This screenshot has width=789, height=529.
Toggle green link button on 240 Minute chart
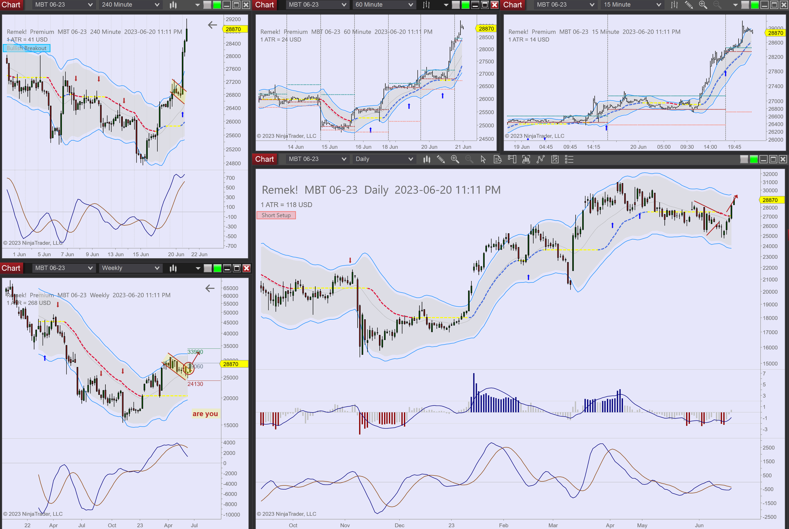[217, 5]
